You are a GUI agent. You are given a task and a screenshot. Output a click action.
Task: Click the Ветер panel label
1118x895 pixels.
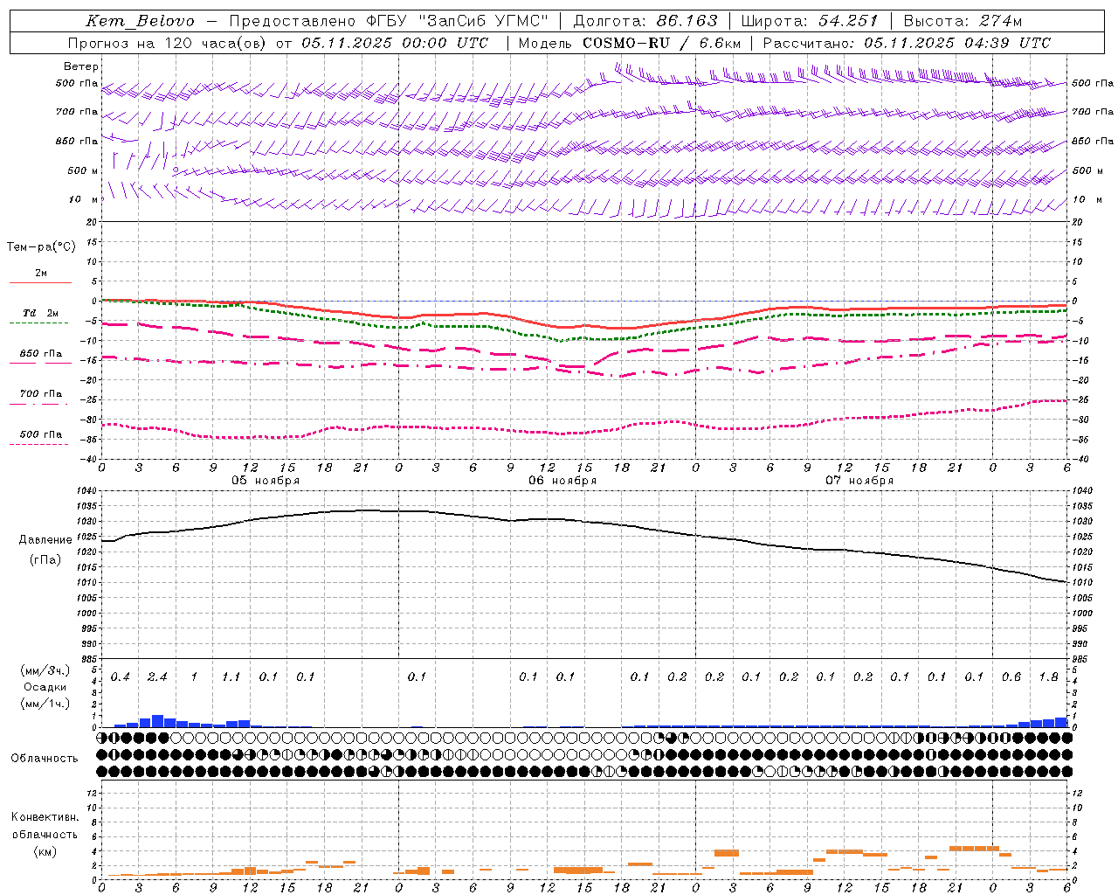81,66
